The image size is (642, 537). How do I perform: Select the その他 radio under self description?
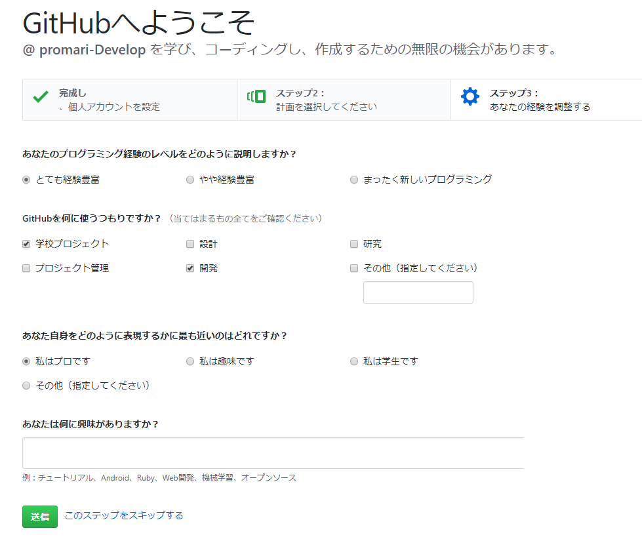pyautogui.click(x=26, y=386)
